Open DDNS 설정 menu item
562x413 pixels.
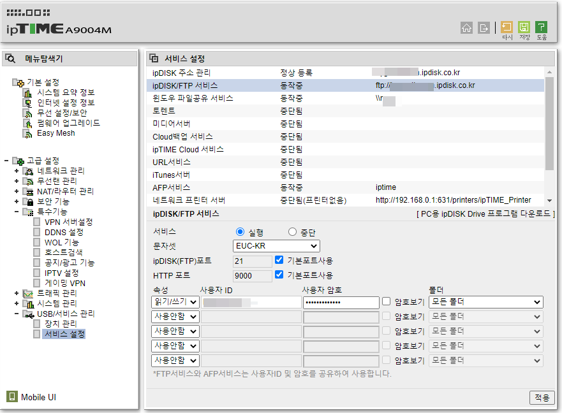coord(64,233)
